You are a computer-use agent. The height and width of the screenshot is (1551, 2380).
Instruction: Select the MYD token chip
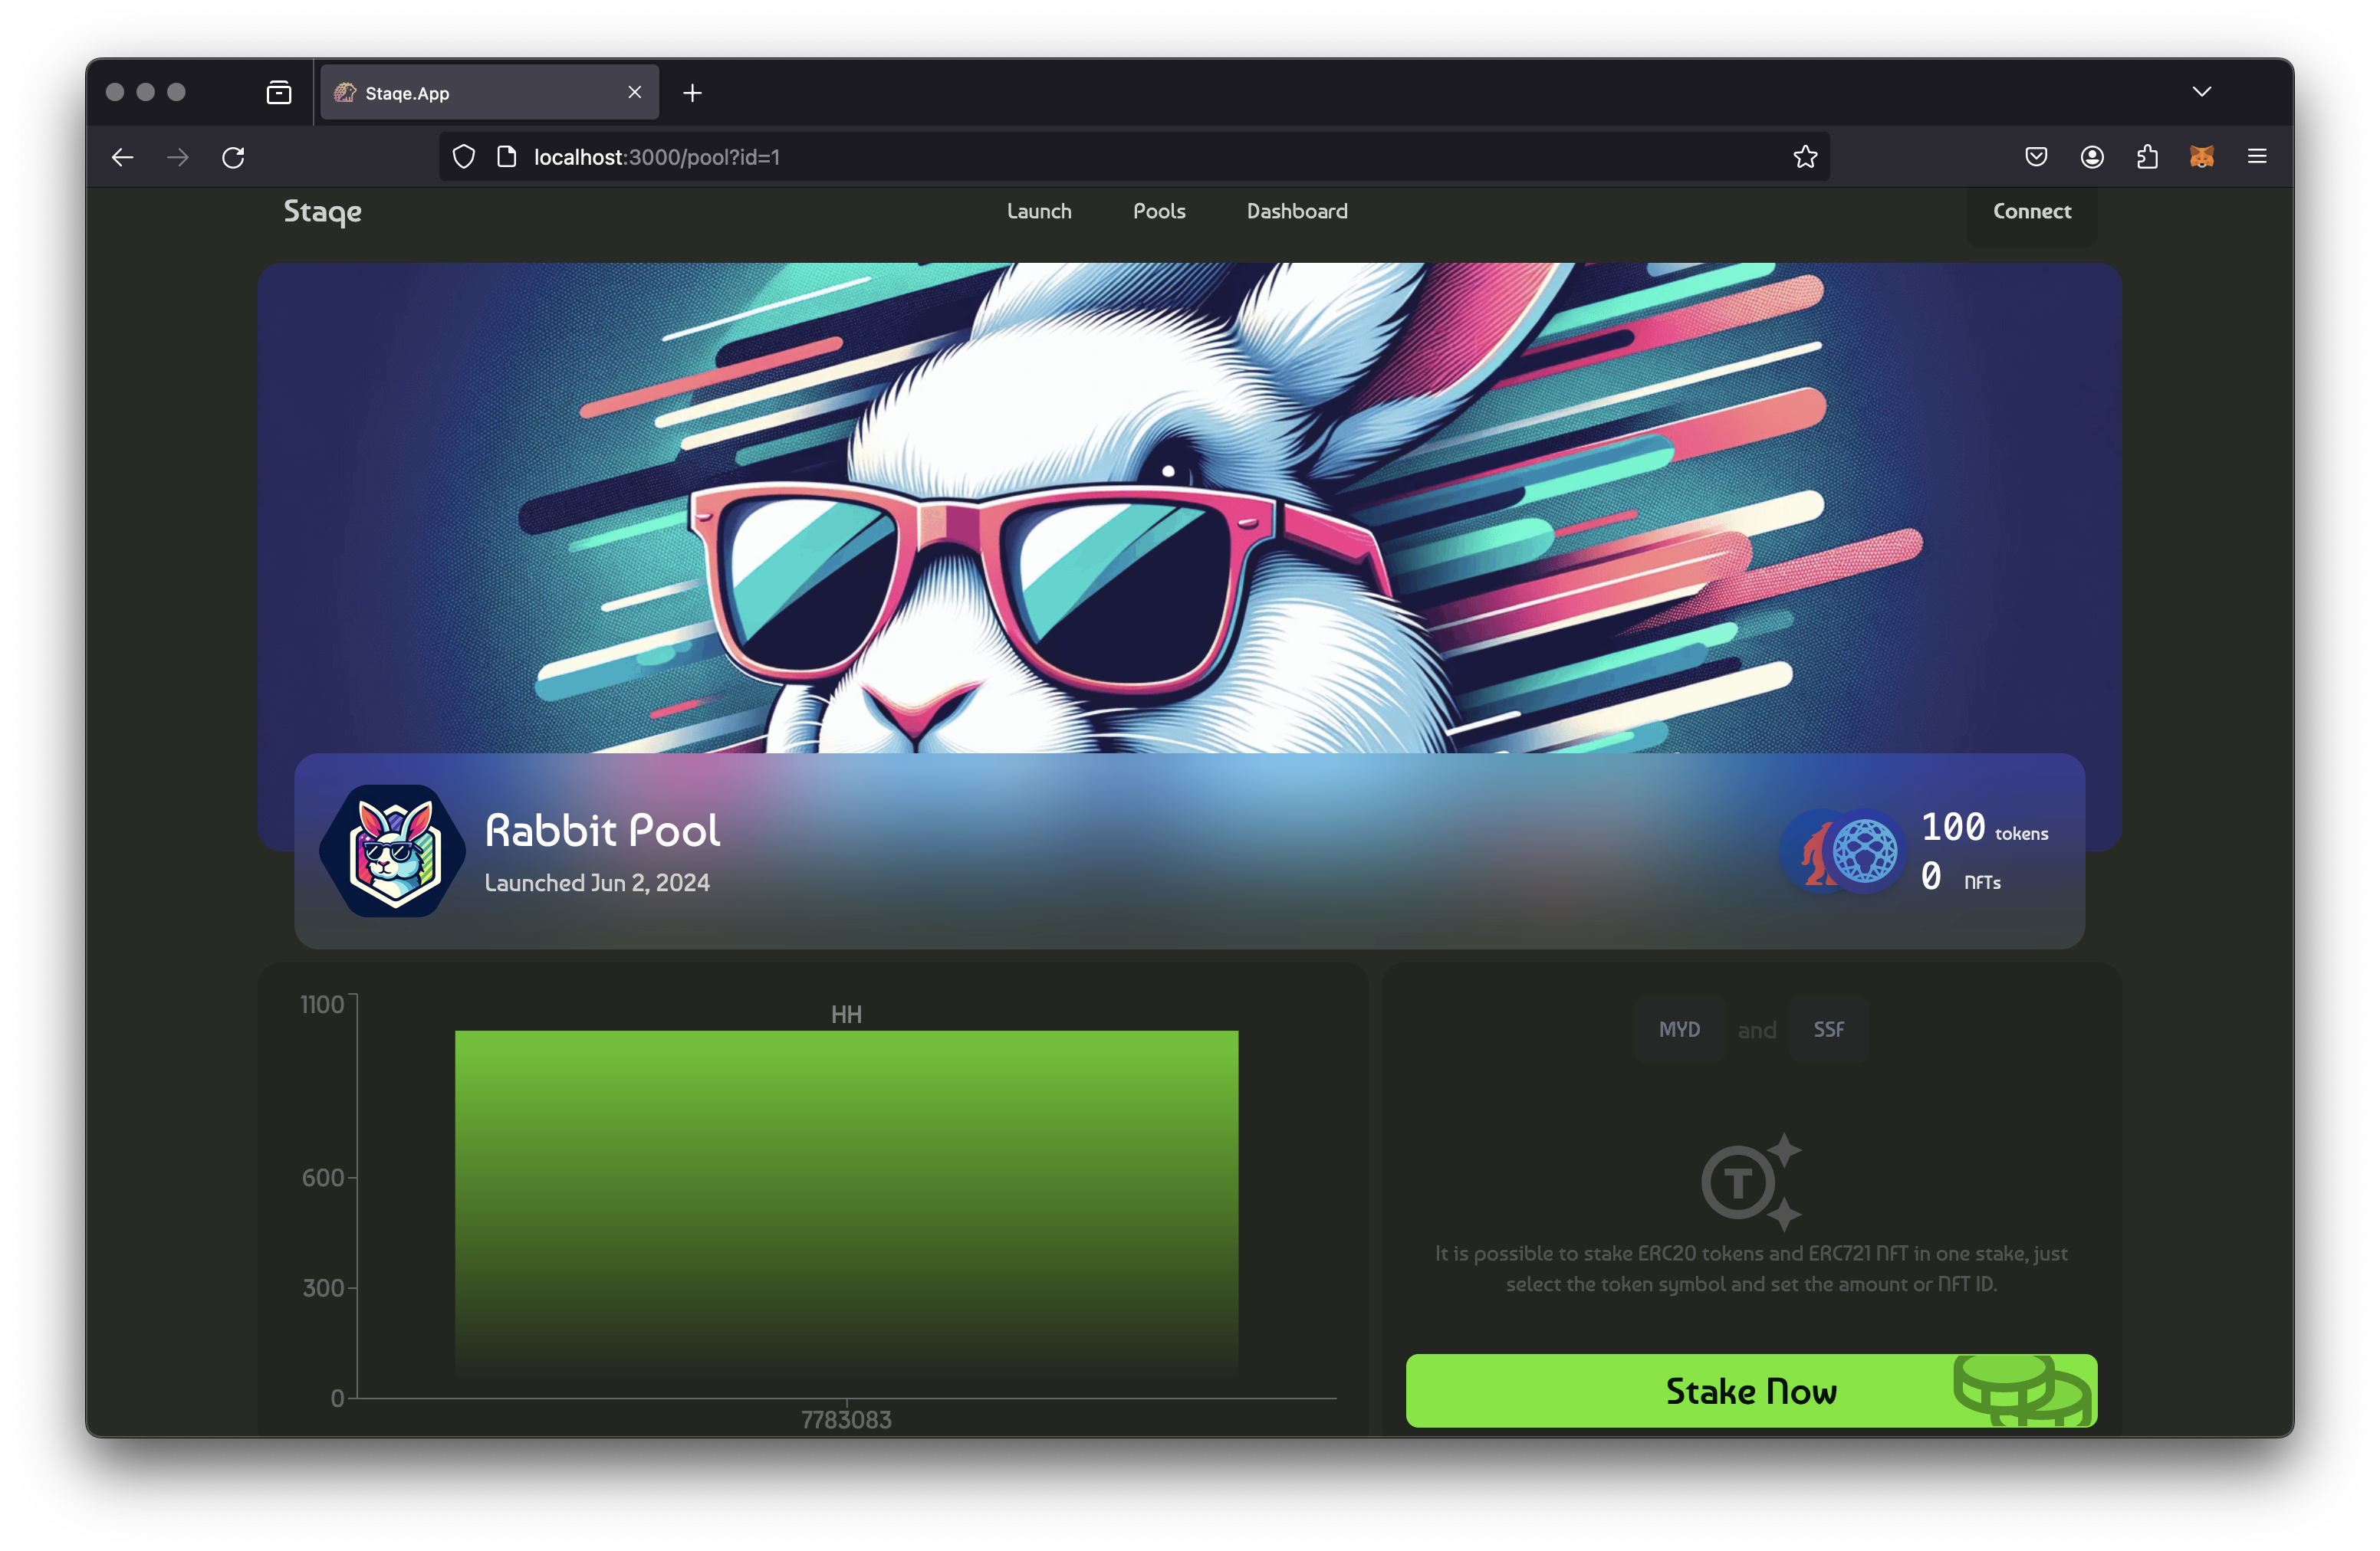click(x=1679, y=1029)
